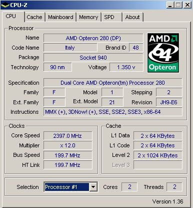Click the Ext. Family value F
The height and width of the screenshot is (208, 193).
54,102
